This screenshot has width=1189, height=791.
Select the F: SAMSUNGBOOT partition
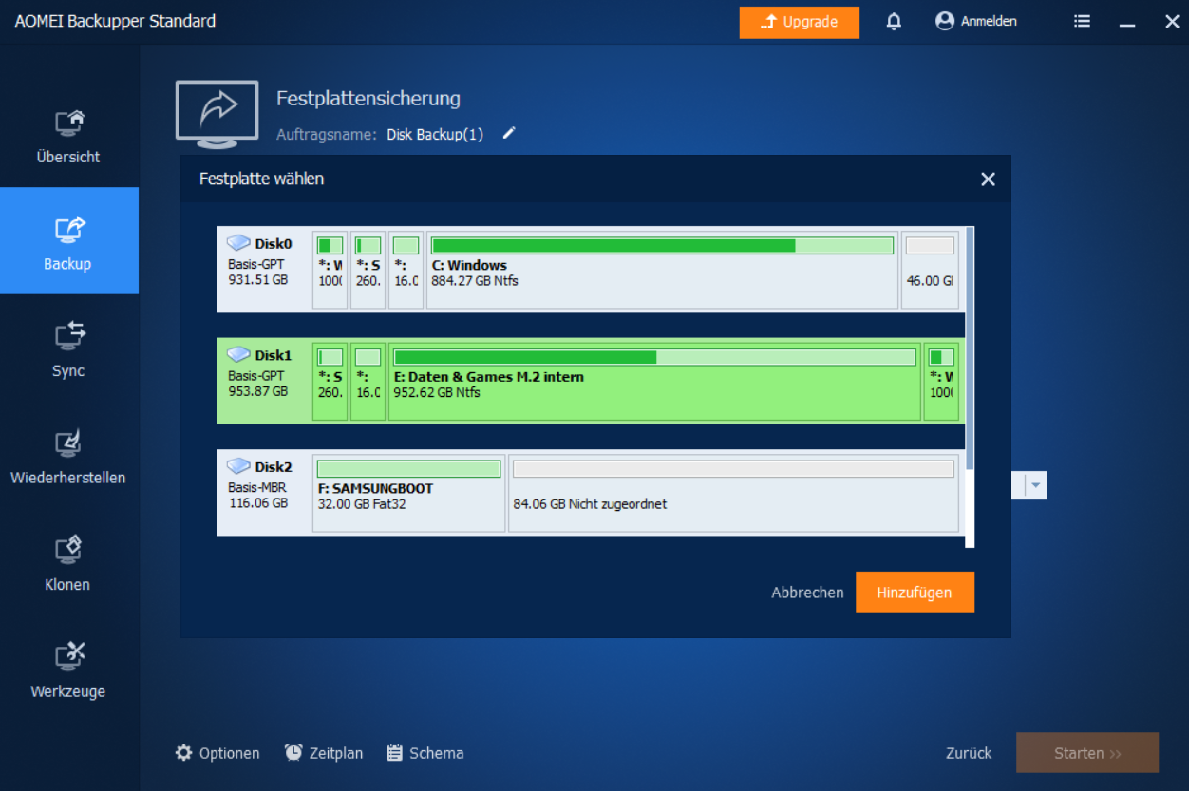point(408,494)
